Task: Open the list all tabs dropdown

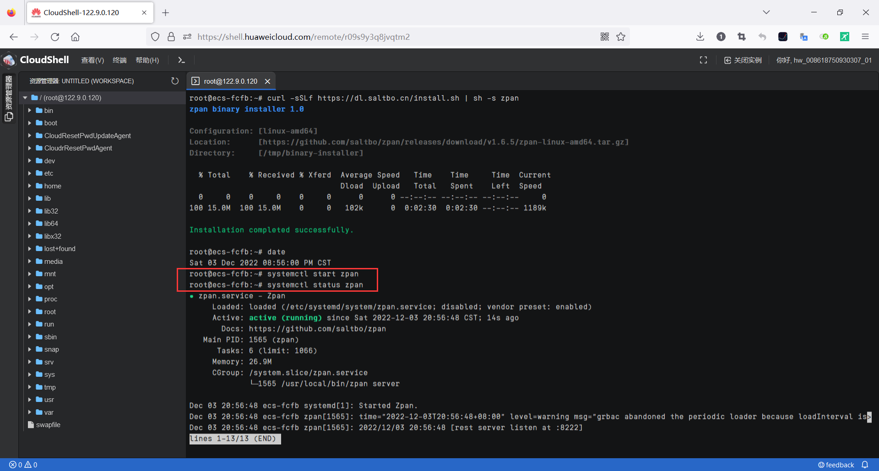Action: [766, 12]
